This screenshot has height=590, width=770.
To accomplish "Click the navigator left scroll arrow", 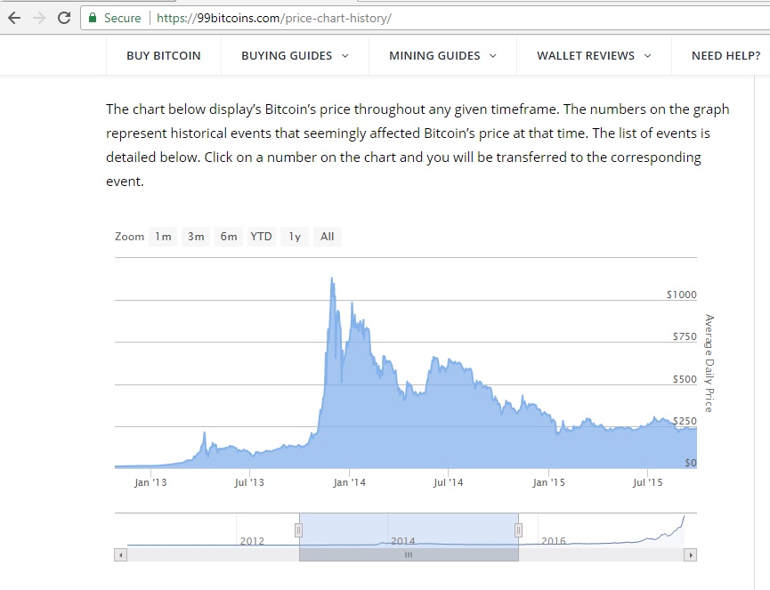I will [x=120, y=555].
